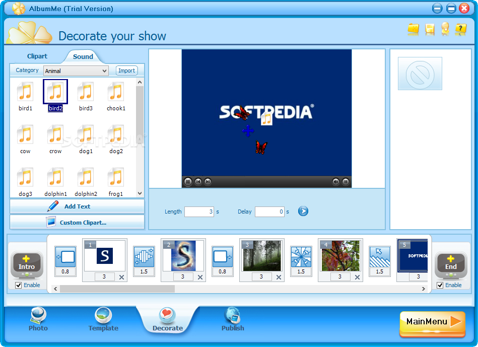Select lower butterfly clipart on canvas
This screenshot has height=347, width=478.
(x=261, y=147)
